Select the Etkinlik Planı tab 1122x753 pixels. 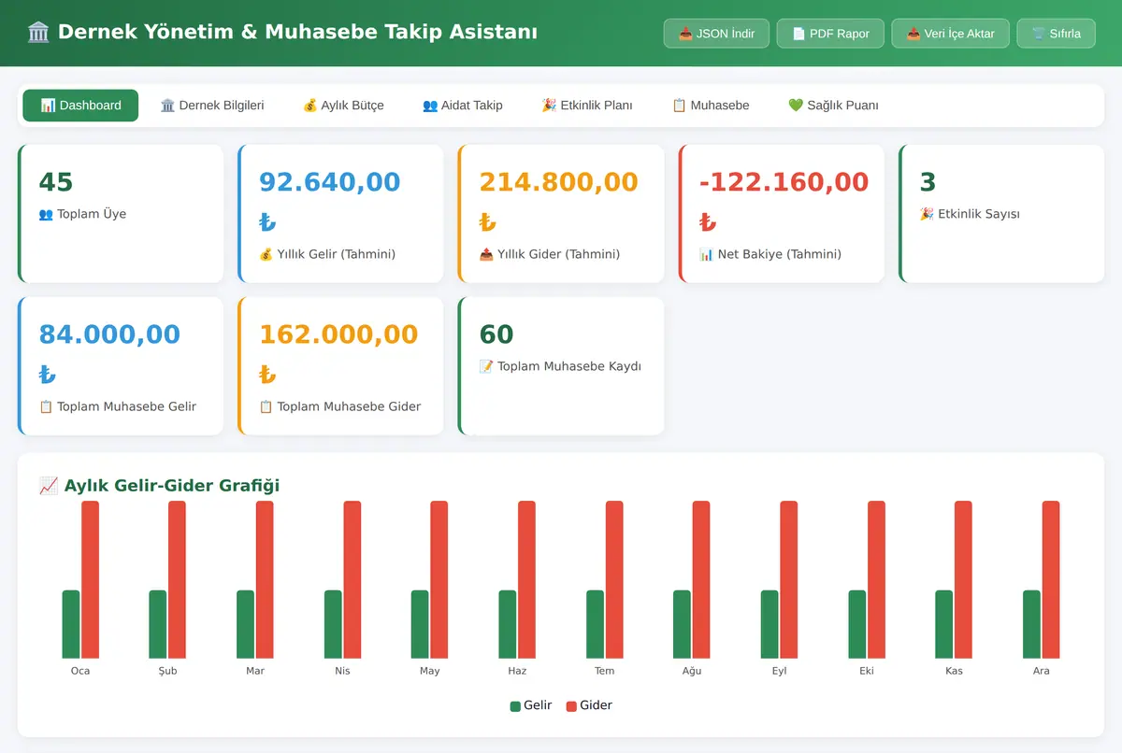point(587,106)
